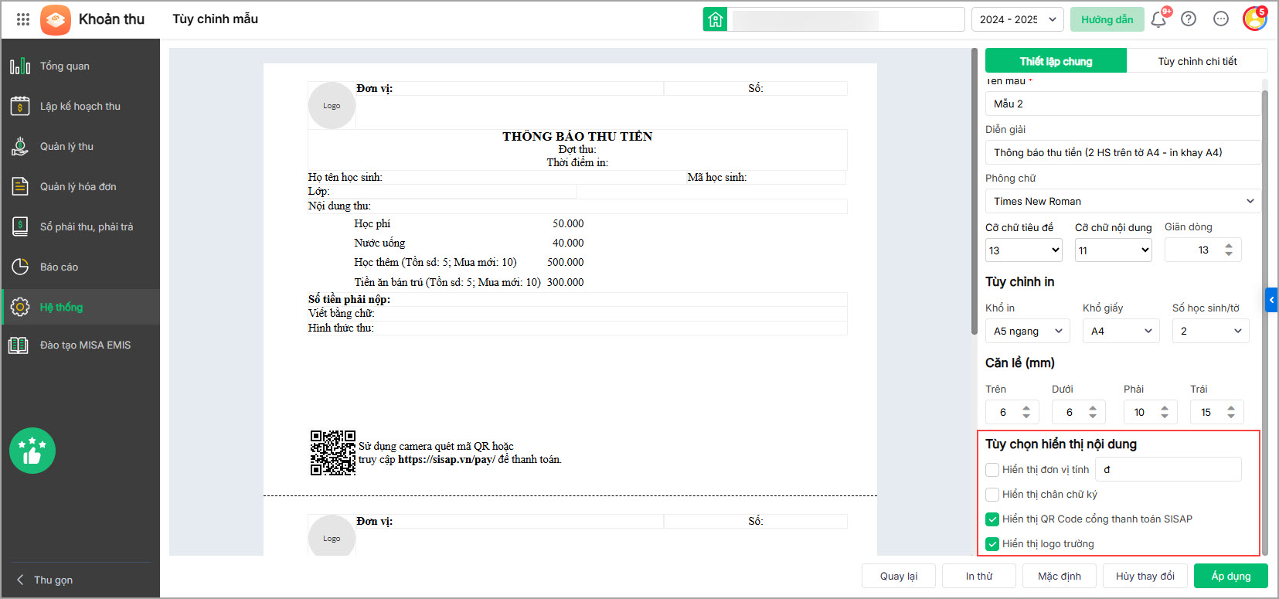Click the blue side-panel collapse arrow
This screenshot has width=1279, height=599.
click(x=1271, y=300)
